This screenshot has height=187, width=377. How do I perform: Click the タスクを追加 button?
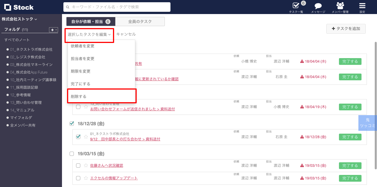point(346,29)
